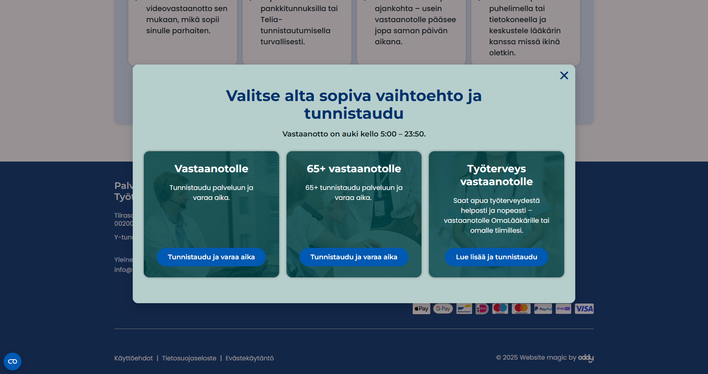The image size is (708, 374).
Task: Click the Mastercard payment icon
Action: click(x=521, y=309)
